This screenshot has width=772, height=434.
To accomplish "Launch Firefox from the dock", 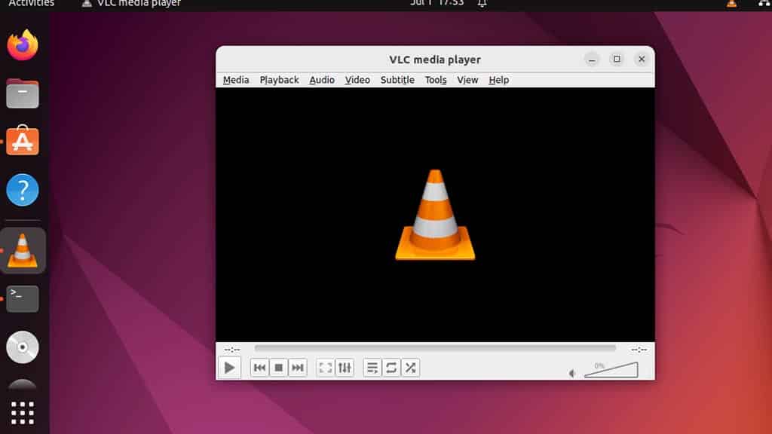I will tap(23, 44).
